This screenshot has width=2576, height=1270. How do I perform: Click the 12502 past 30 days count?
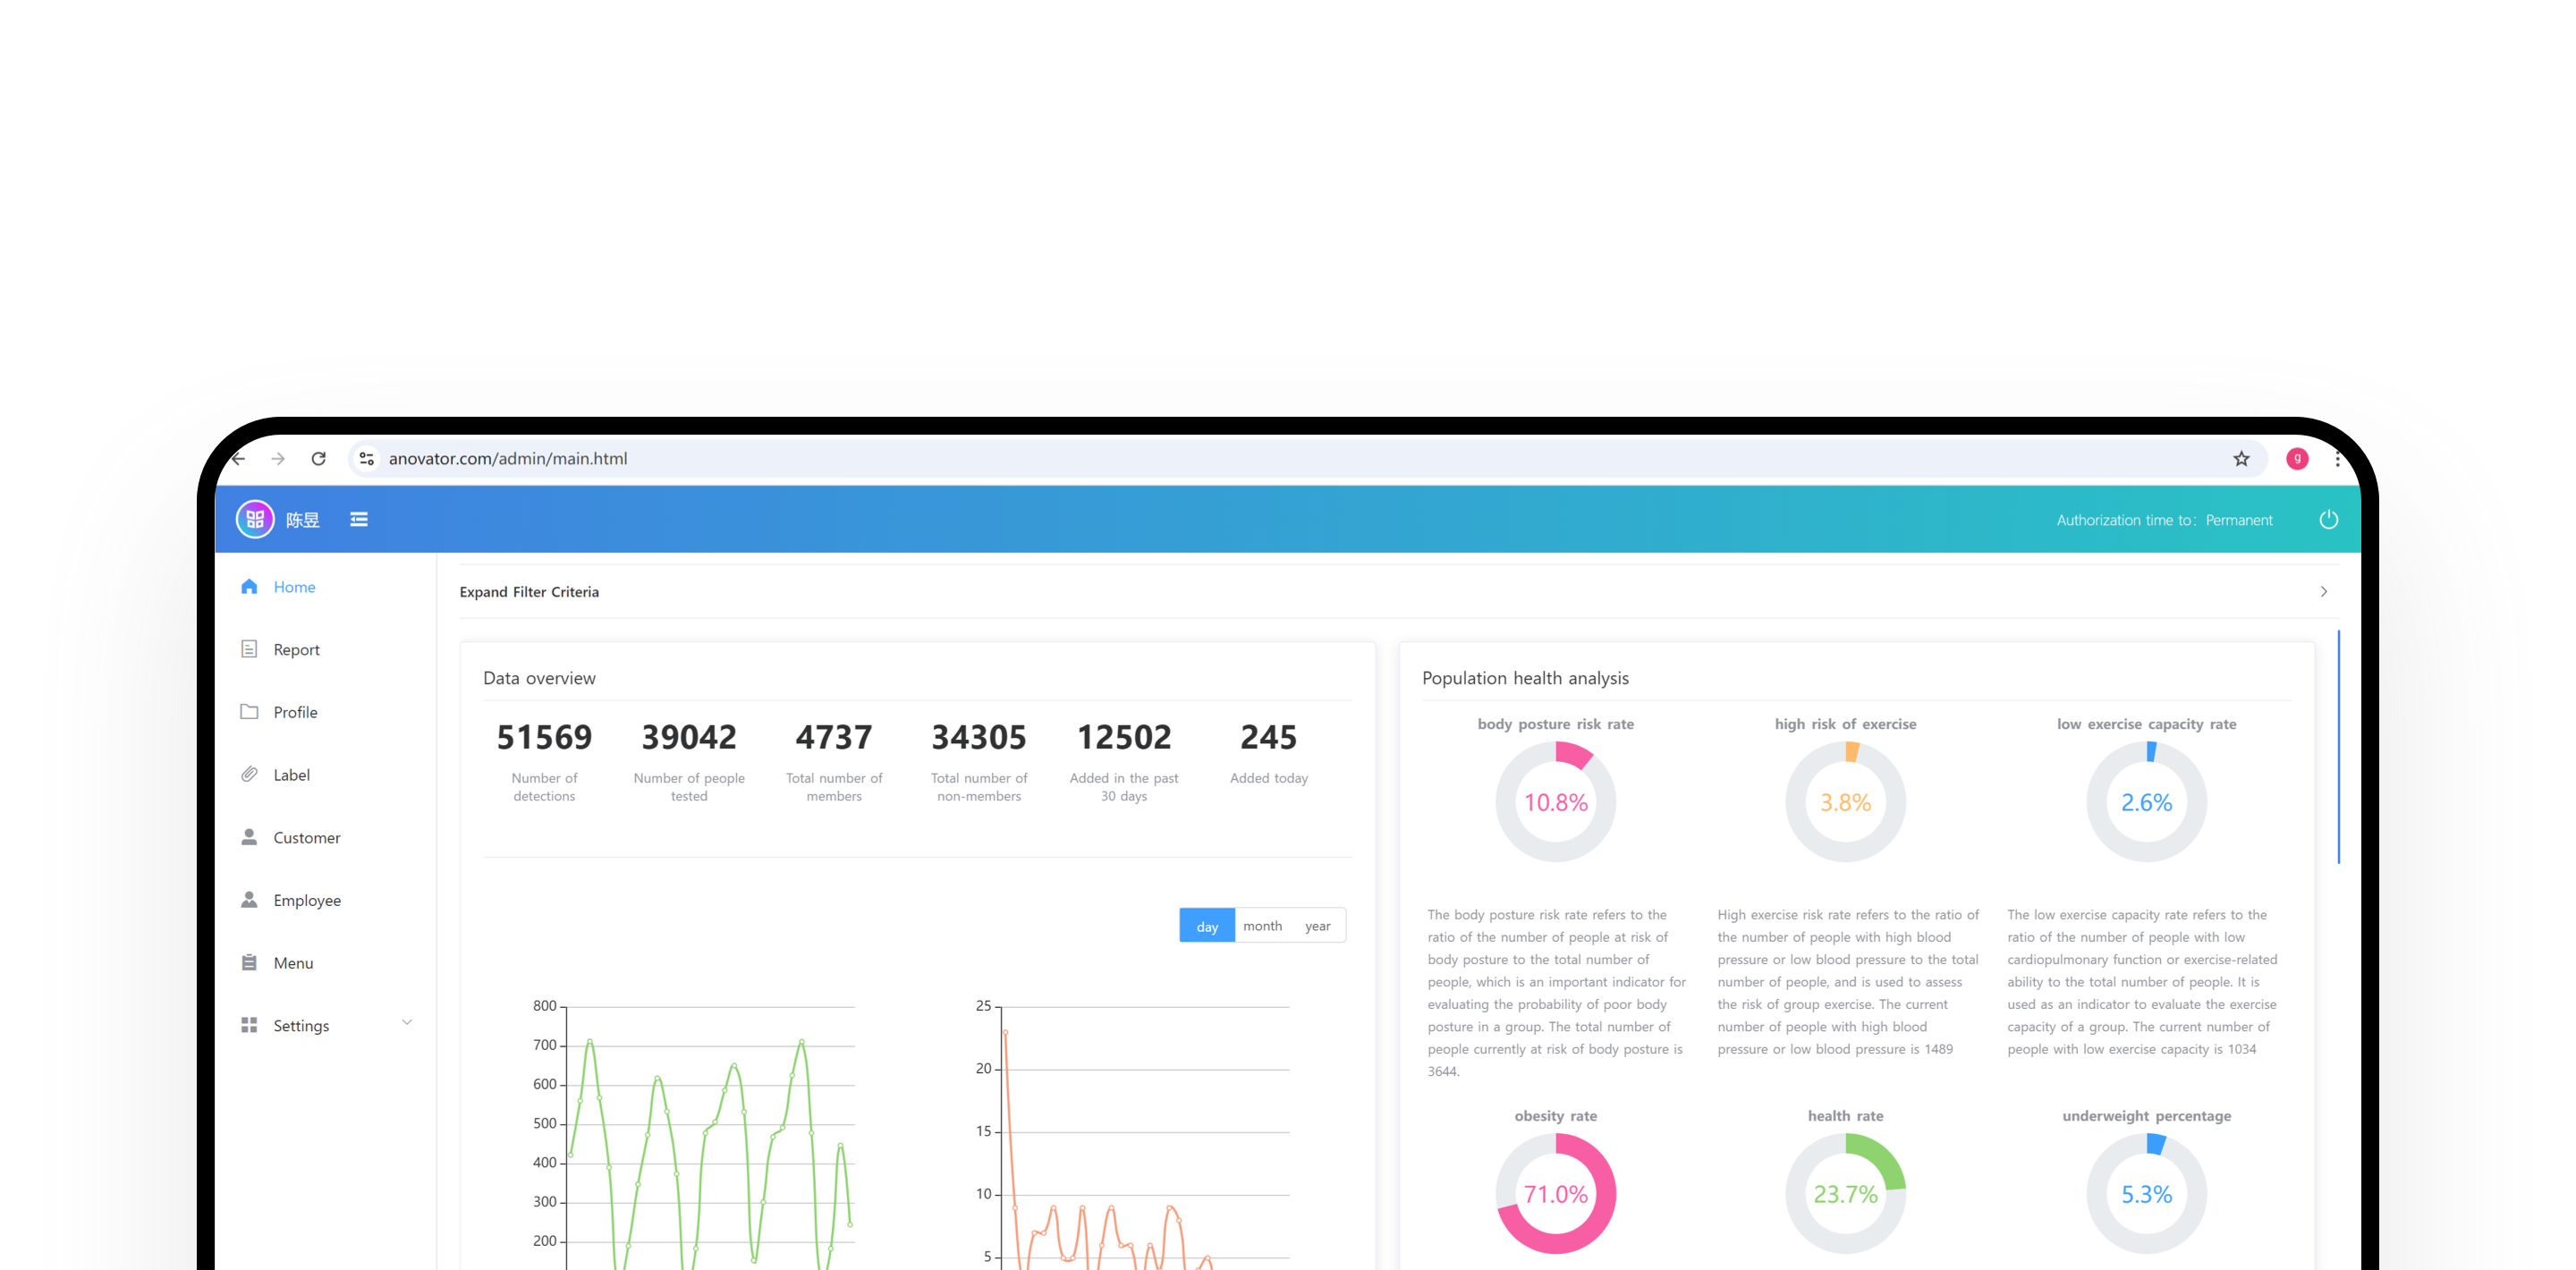(x=1124, y=737)
